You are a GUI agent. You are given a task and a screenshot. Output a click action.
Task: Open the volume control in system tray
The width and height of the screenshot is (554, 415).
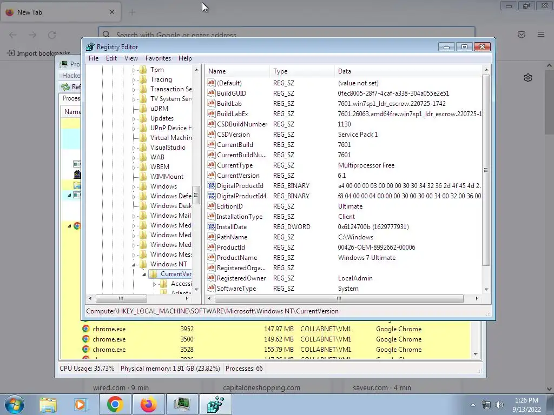coord(499,405)
